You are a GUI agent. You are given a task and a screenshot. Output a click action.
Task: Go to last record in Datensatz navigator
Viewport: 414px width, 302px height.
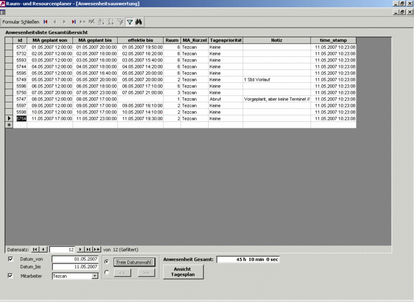tap(89, 250)
